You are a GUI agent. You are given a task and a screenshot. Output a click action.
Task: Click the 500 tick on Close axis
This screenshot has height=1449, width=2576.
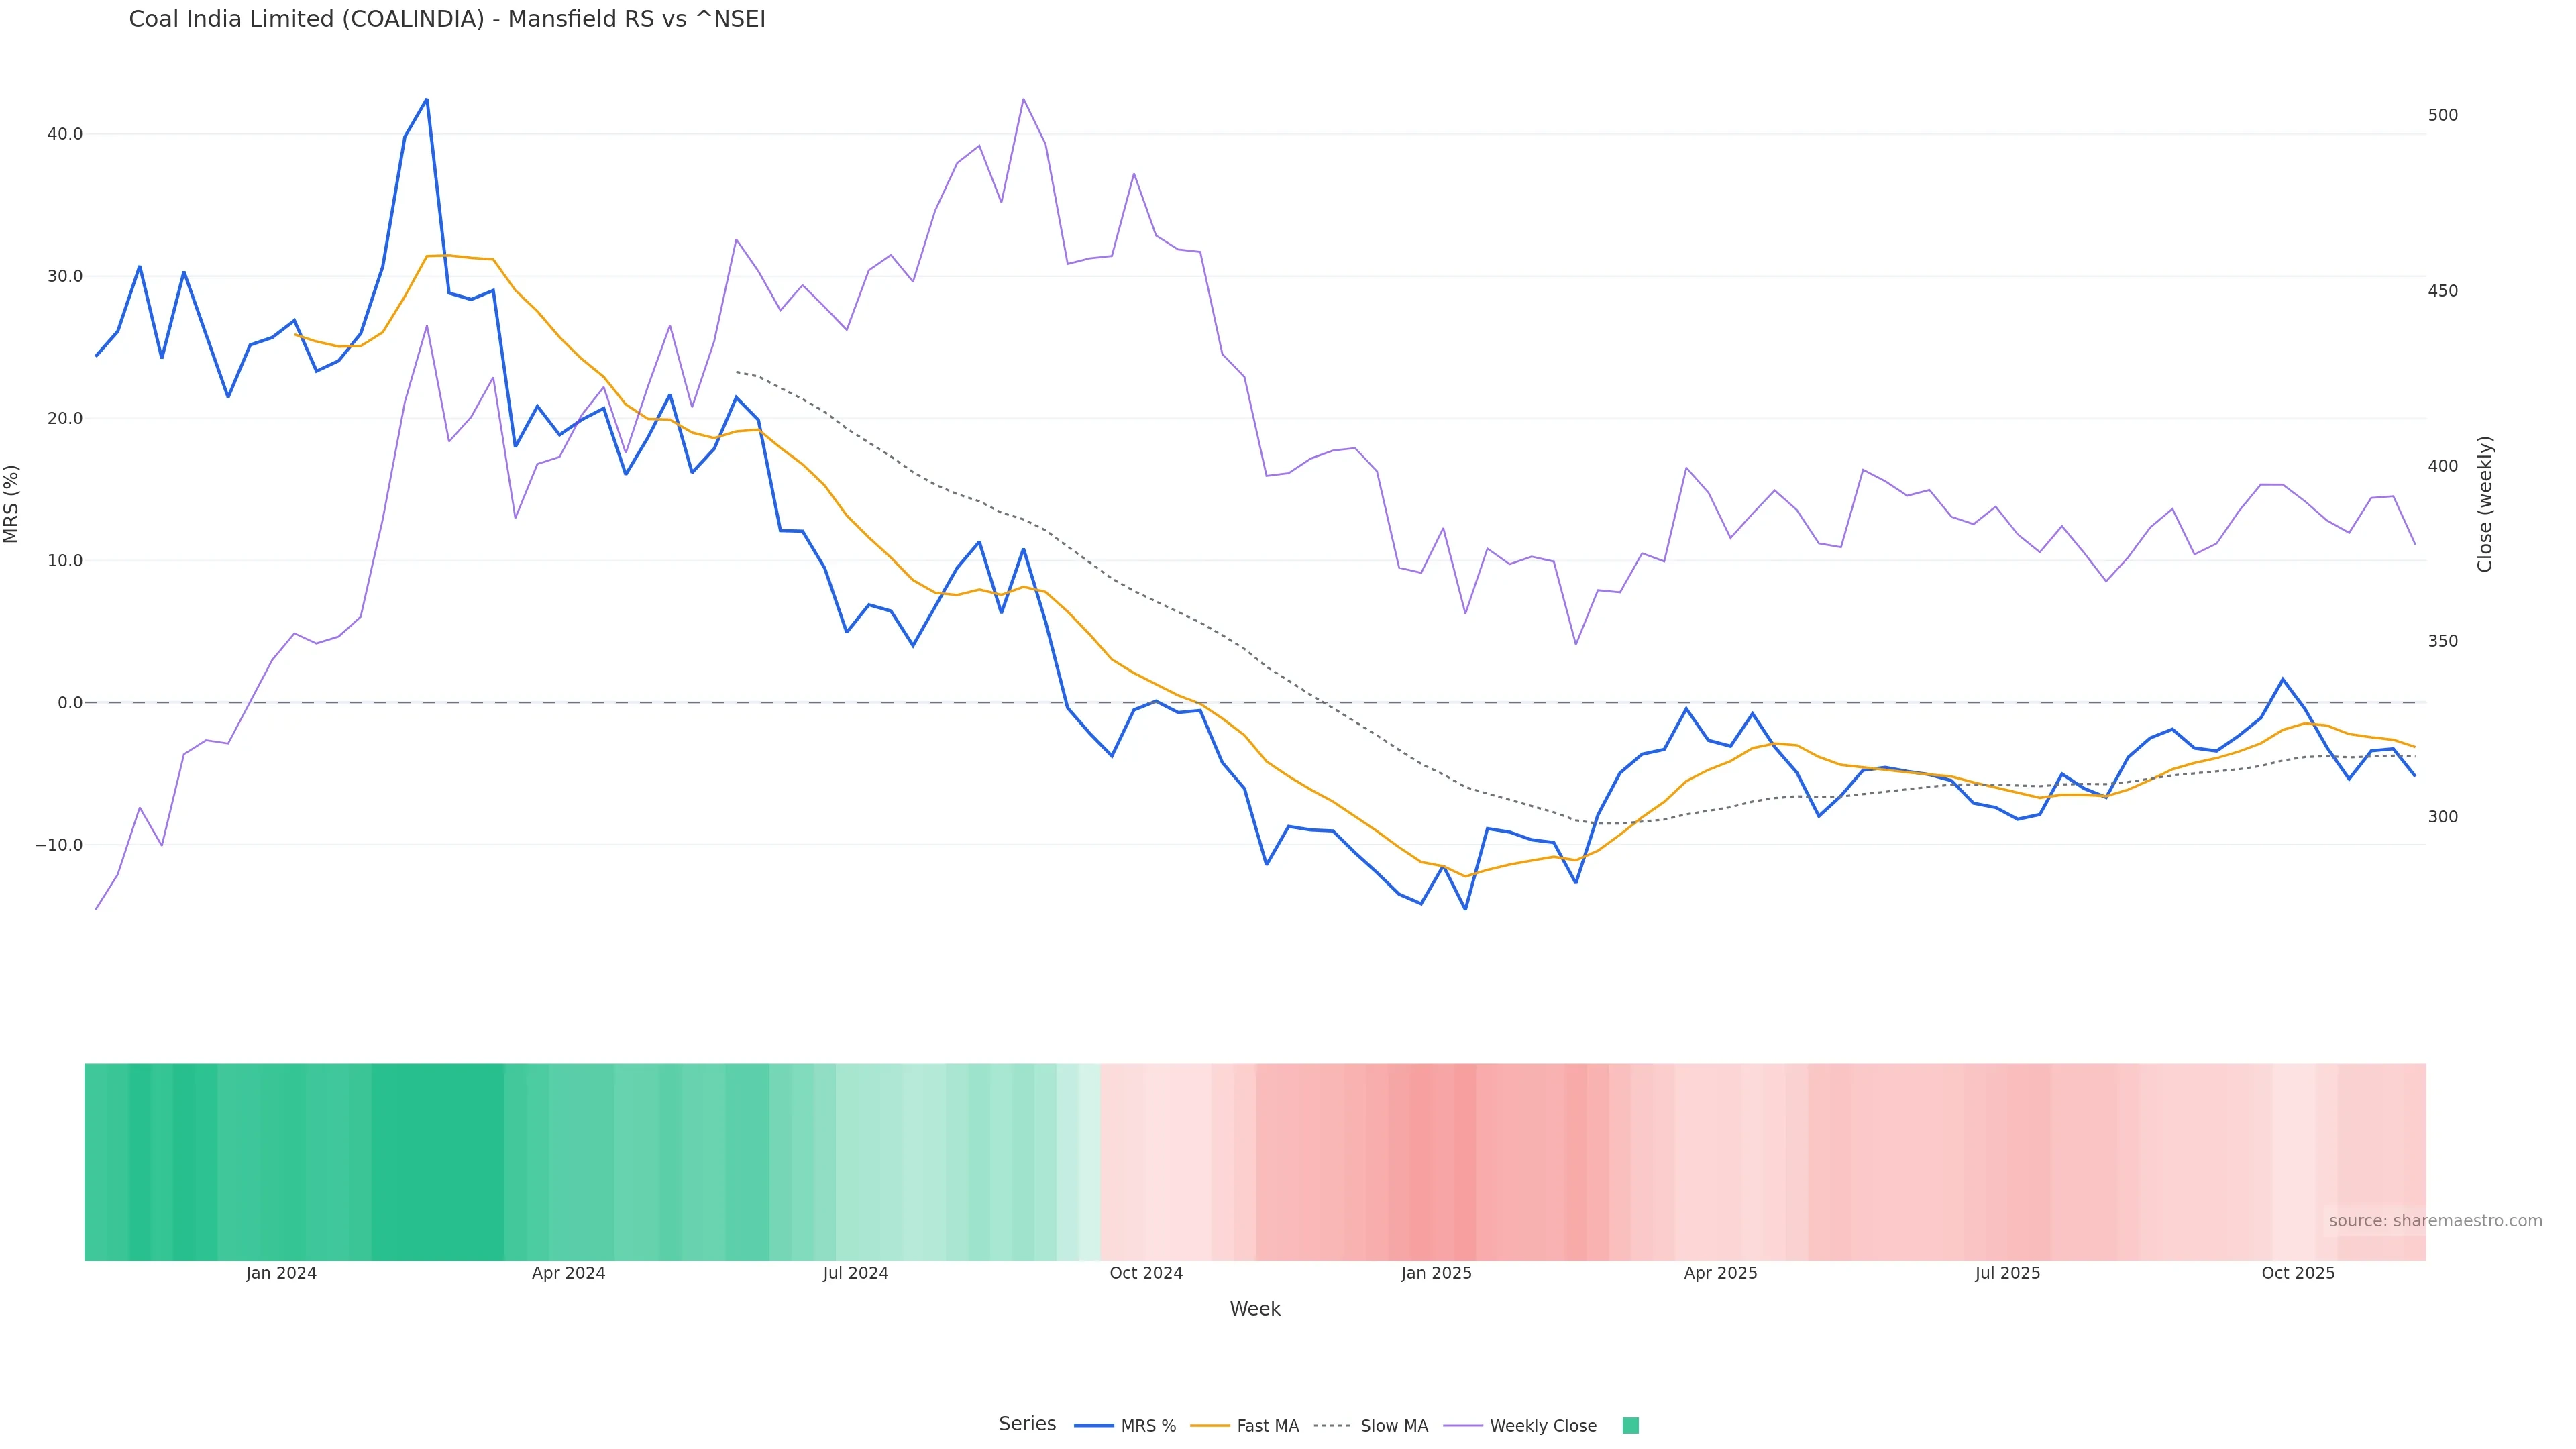click(2442, 115)
